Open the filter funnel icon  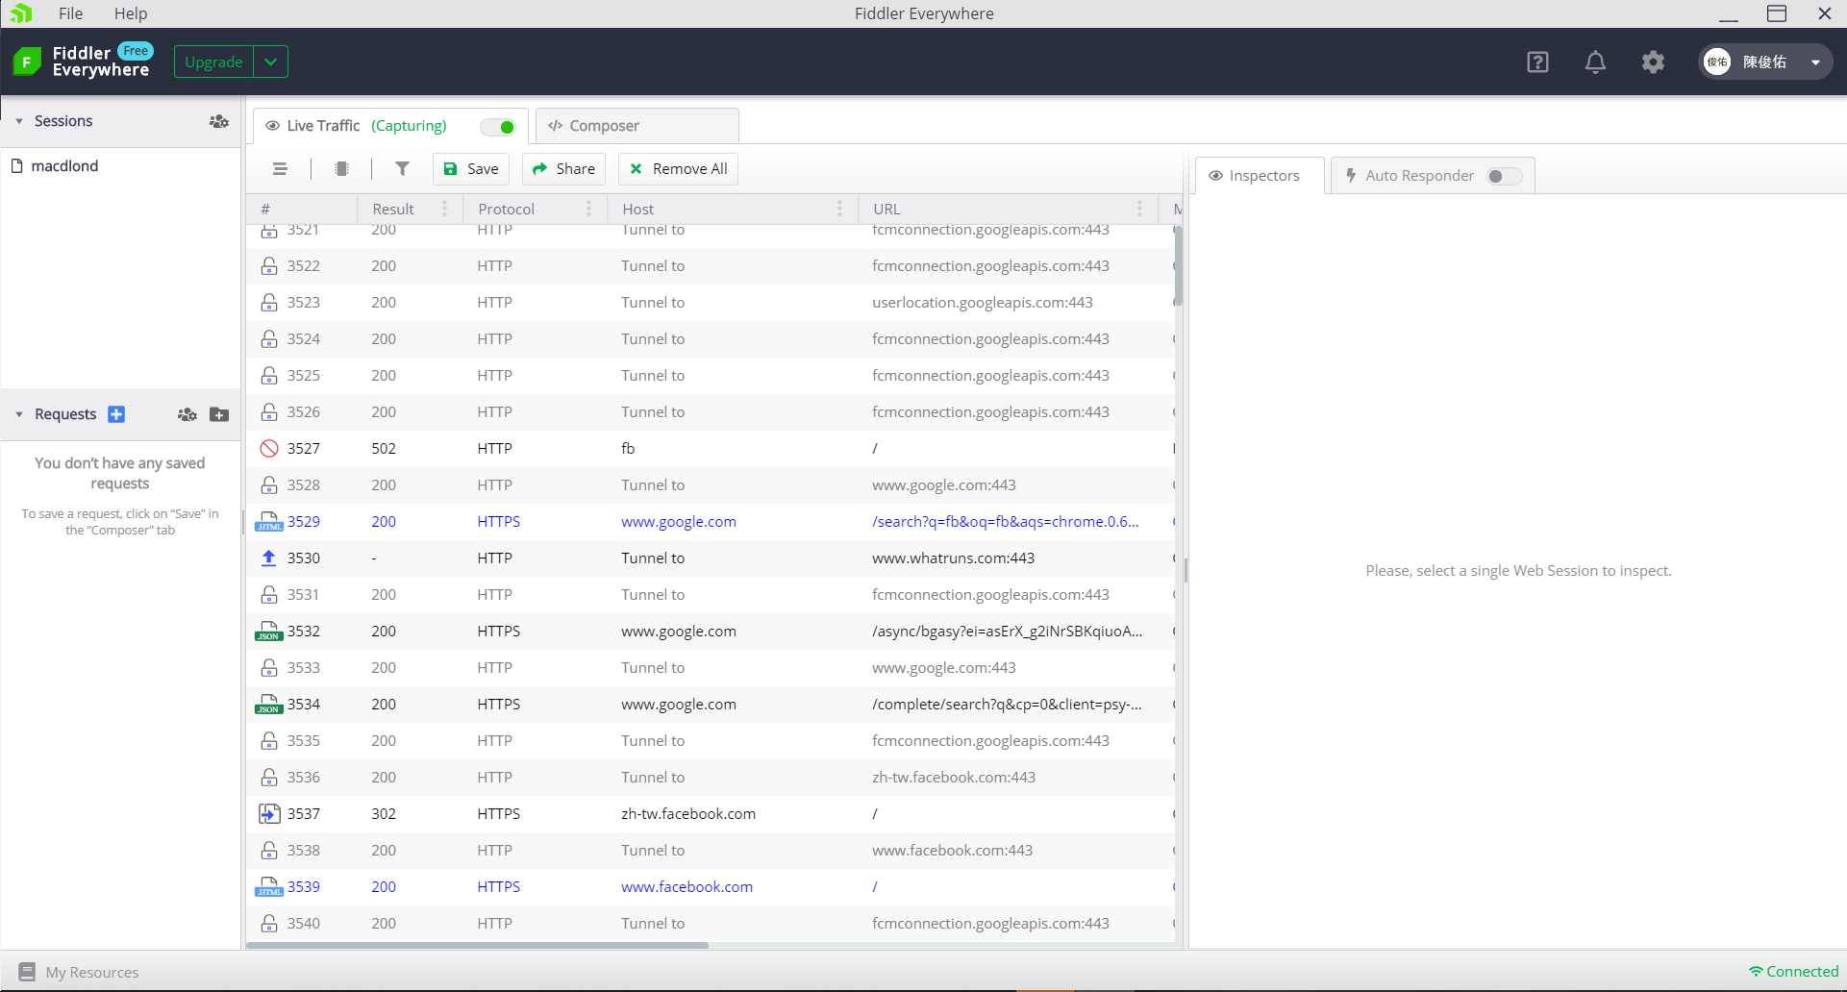pos(403,169)
